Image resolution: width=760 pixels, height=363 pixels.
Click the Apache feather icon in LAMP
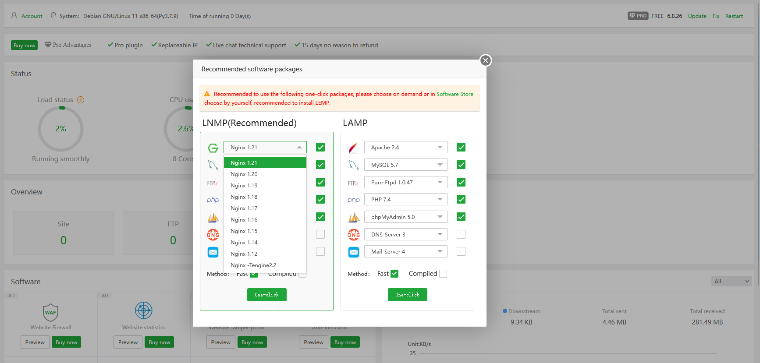point(353,148)
